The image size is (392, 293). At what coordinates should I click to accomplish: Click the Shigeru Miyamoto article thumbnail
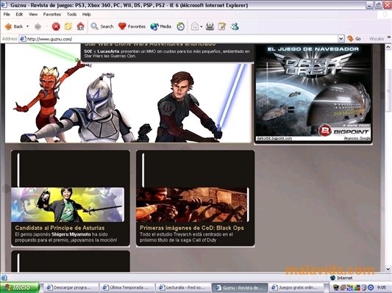pyautogui.click(x=68, y=205)
